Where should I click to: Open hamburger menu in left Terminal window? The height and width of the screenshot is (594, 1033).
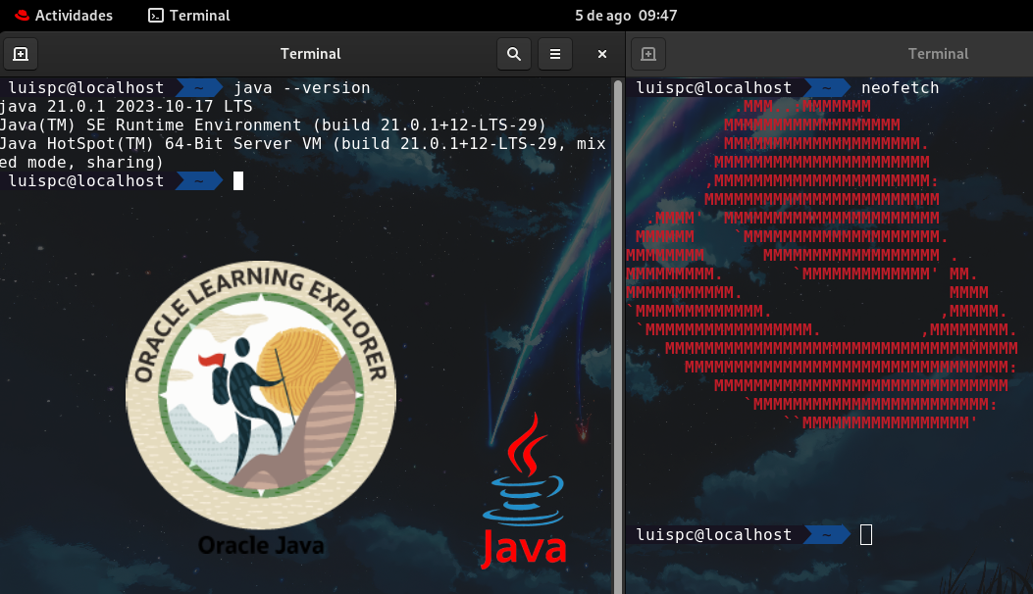click(x=555, y=54)
